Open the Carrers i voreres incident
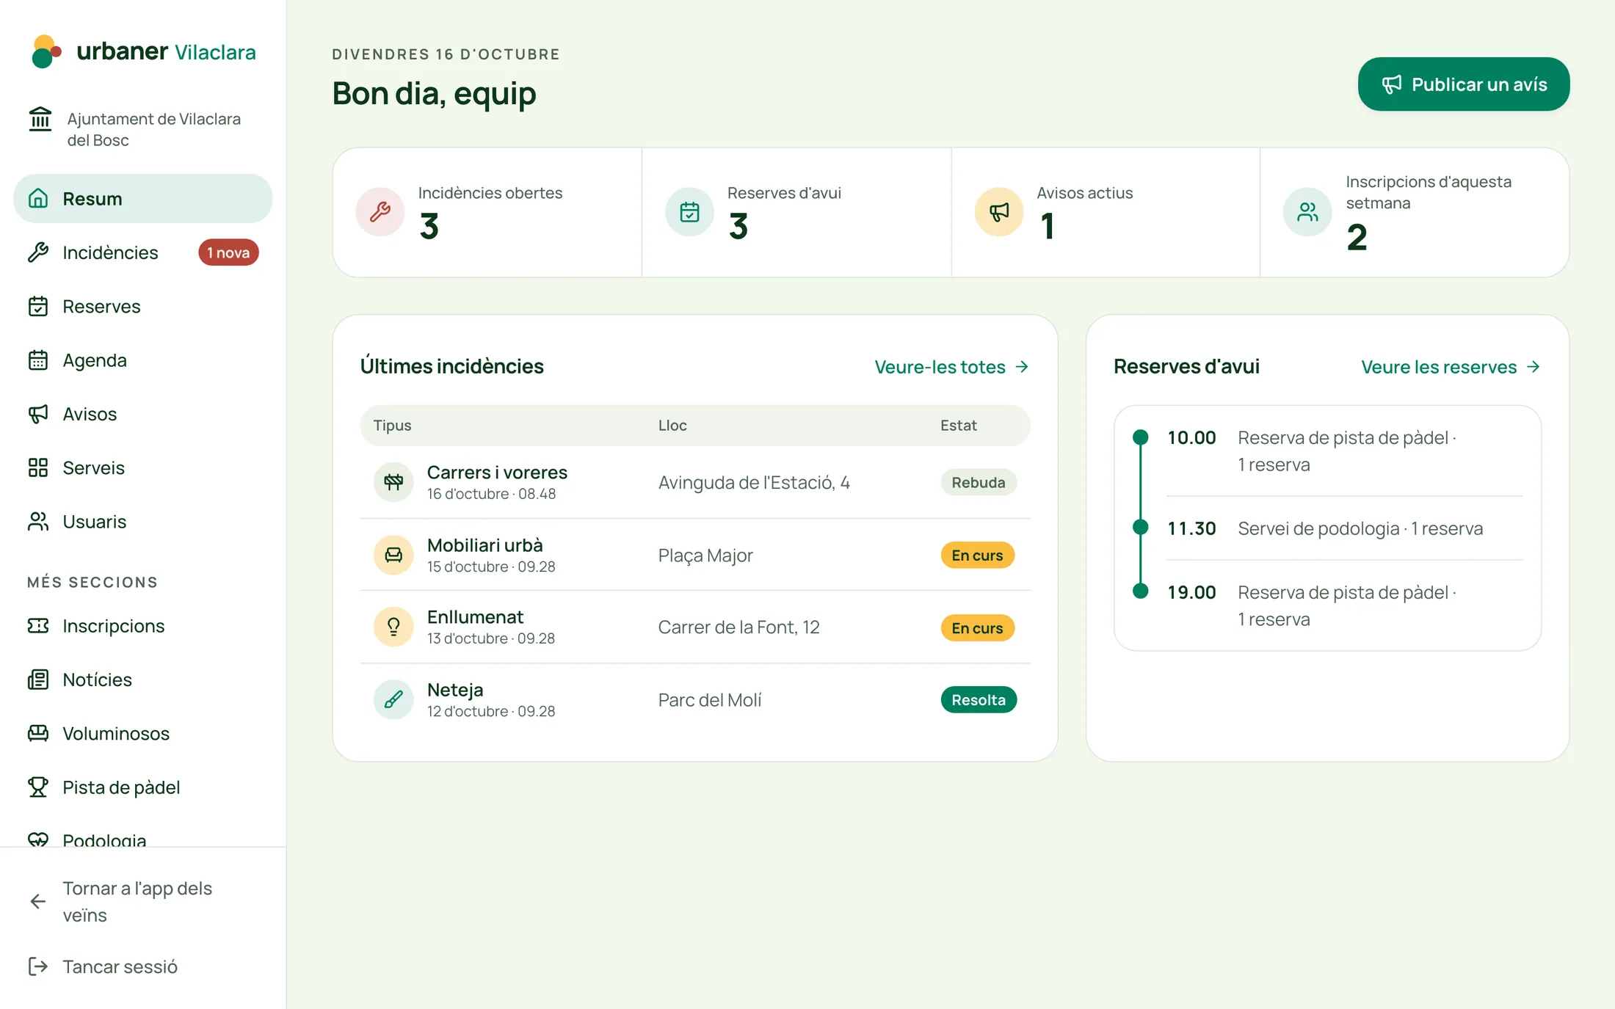 pyautogui.click(x=694, y=482)
